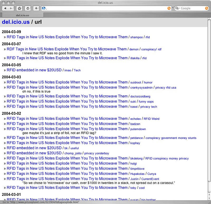This screenshot has height=204, width=211.
Task: Open the putemdown user link
Action: (x=138, y=129)
